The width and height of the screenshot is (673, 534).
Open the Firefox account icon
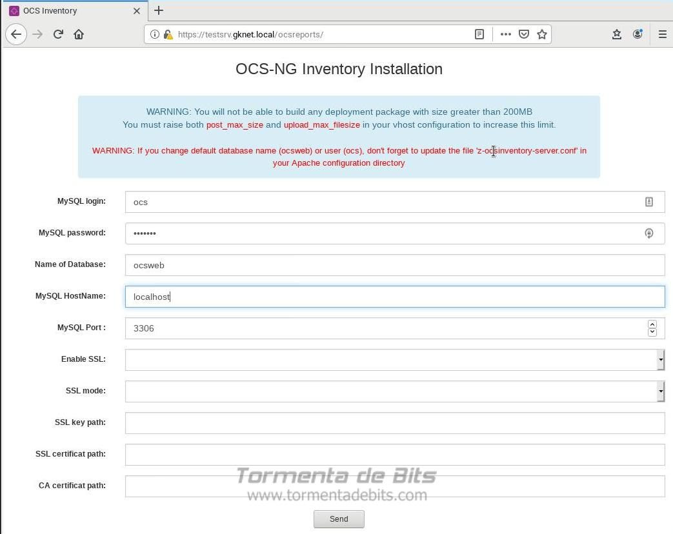point(638,34)
